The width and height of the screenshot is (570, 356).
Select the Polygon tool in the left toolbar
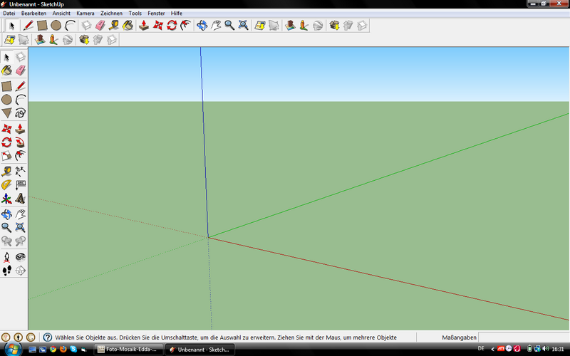click(x=6, y=113)
